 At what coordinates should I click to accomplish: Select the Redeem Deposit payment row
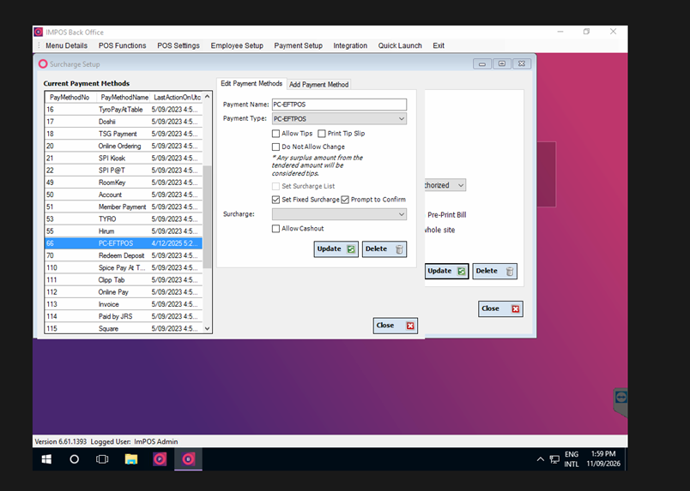click(124, 255)
